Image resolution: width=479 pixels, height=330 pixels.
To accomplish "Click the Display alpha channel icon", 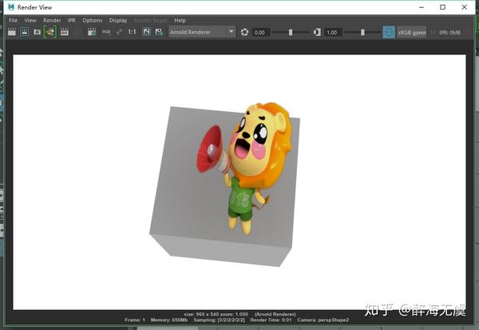I will pyautogui.click(x=120, y=32).
